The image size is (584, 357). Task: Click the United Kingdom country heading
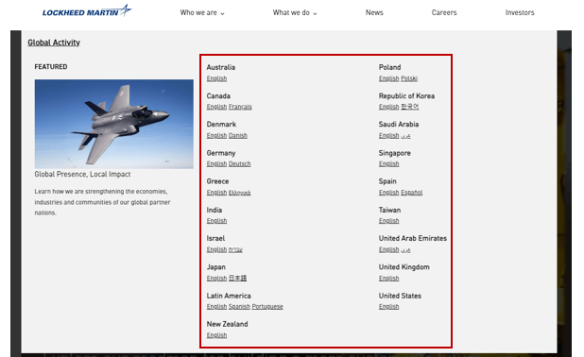(x=404, y=267)
